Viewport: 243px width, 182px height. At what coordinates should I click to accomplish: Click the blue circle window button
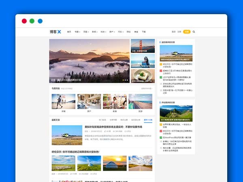pos(40,21)
